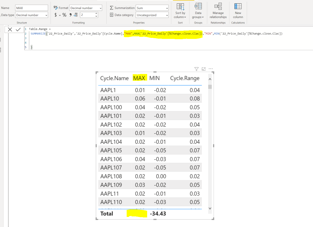Click the total MIN value -34.43
The width and height of the screenshot is (313, 227).
point(158,214)
